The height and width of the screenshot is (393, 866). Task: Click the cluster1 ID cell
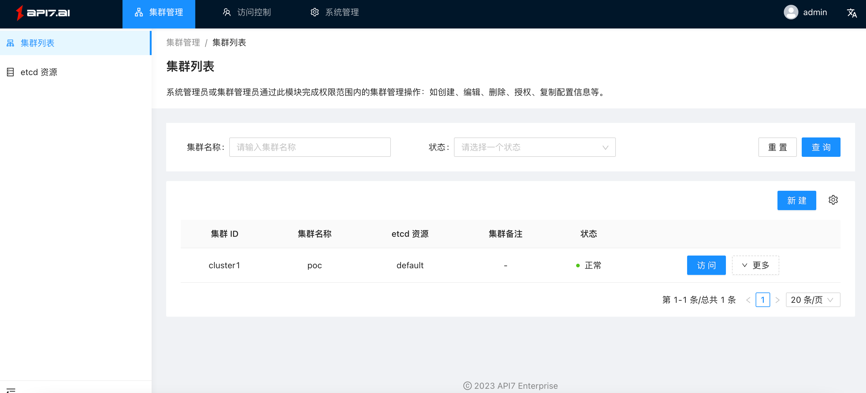[224, 266]
